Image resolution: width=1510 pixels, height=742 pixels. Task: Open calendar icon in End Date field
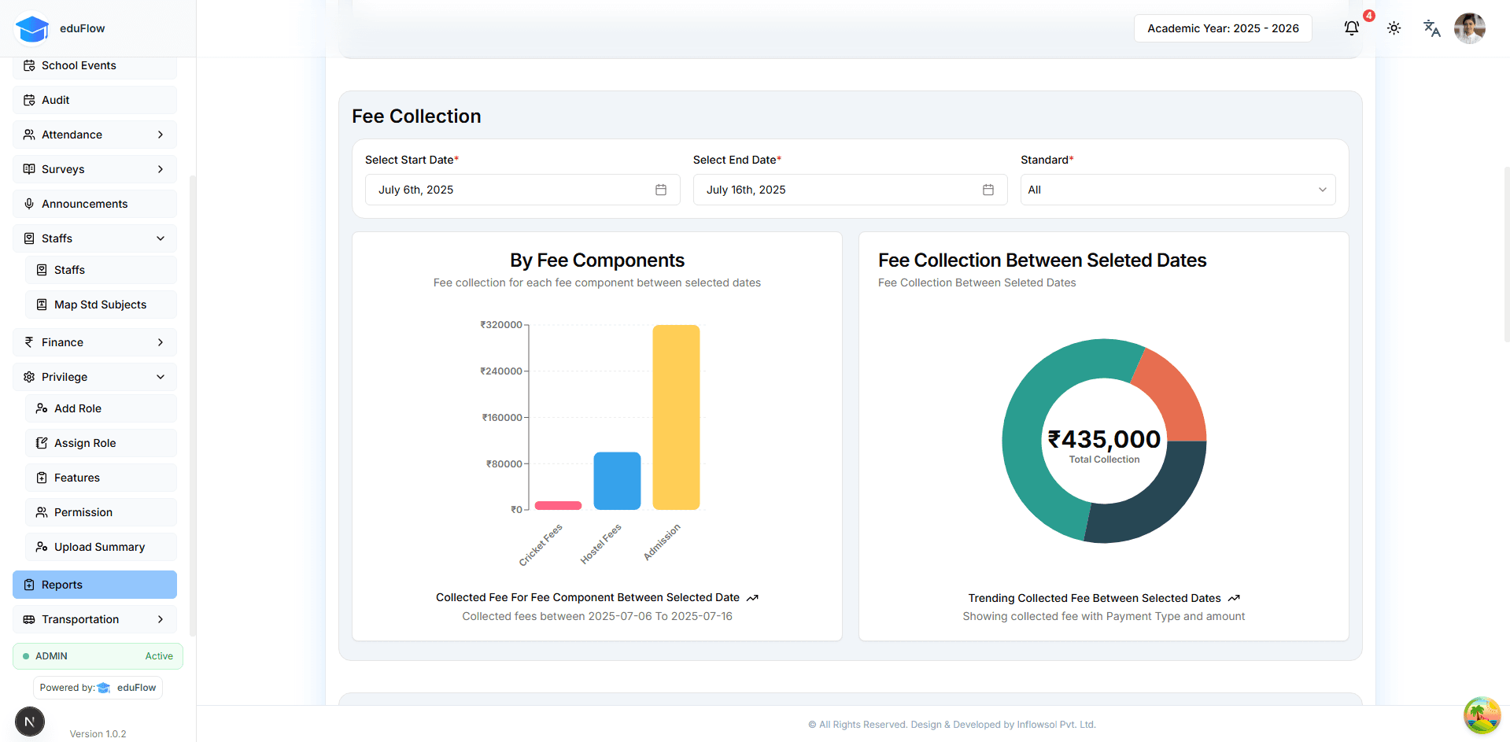click(988, 190)
